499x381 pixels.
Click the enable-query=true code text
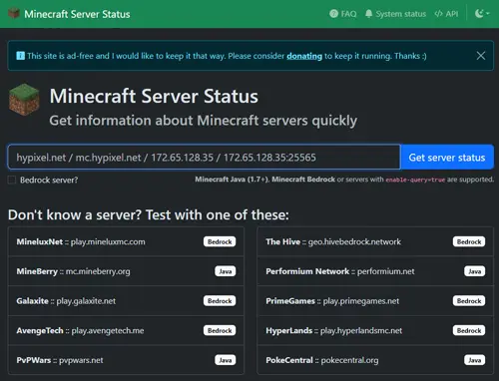click(415, 180)
